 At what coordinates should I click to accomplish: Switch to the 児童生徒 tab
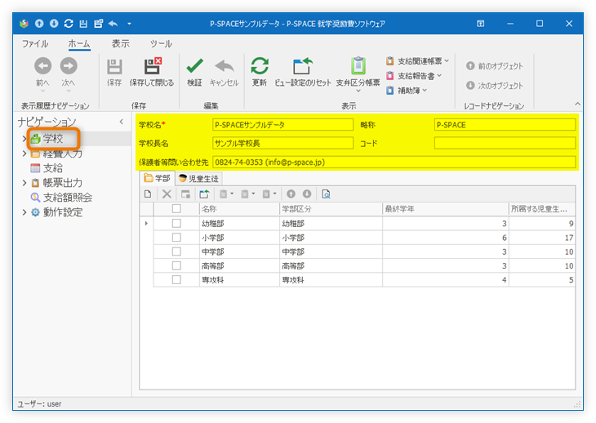(x=198, y=178)
